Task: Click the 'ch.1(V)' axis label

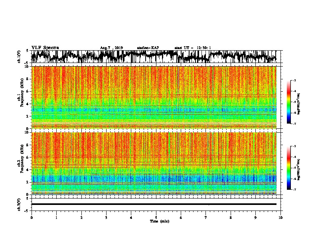Action: click(19, 57)
